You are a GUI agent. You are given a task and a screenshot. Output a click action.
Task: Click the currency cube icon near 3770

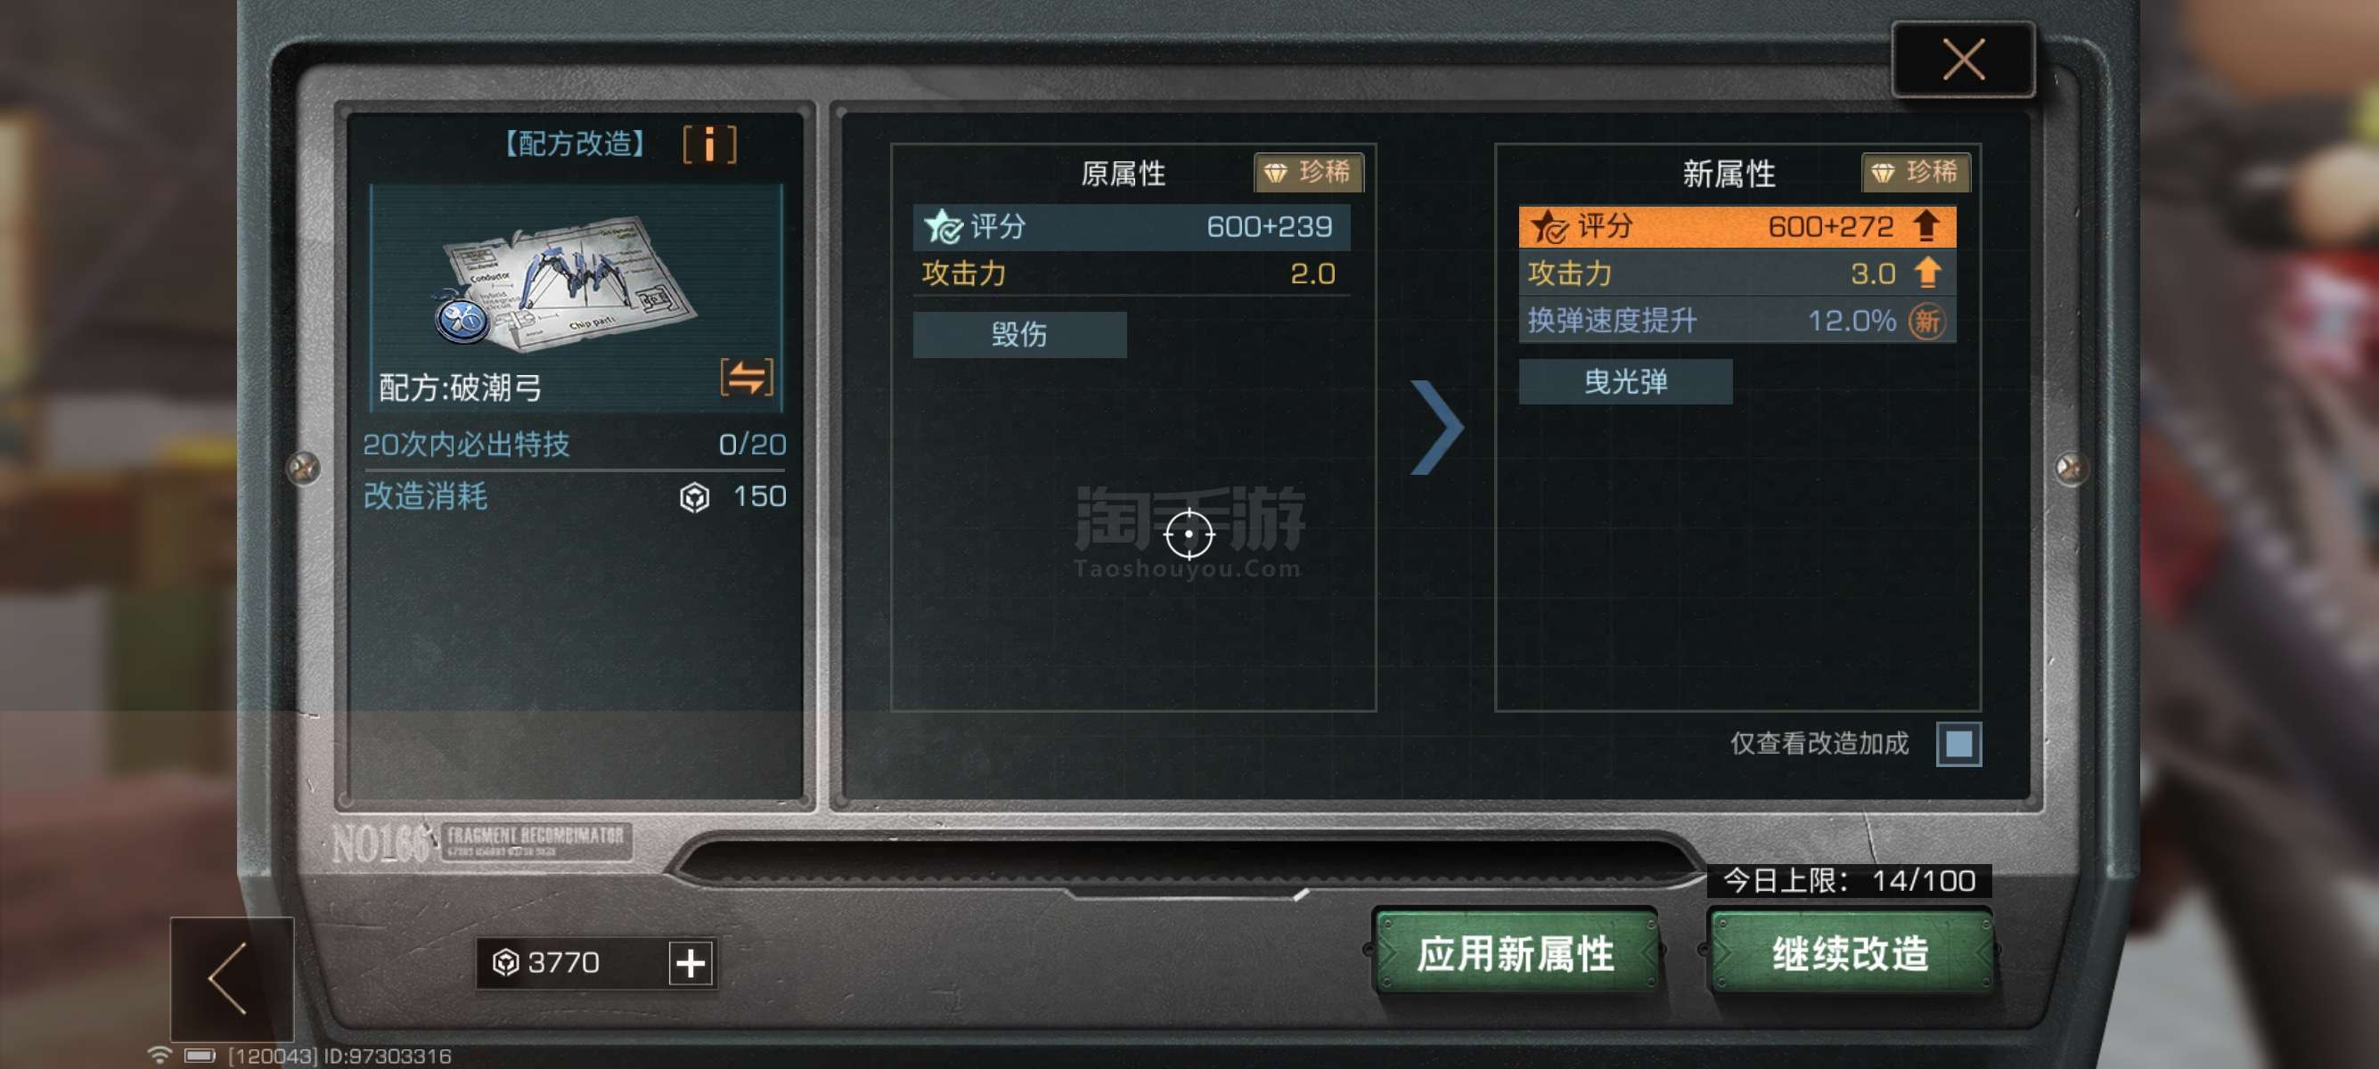coord(505,963)
